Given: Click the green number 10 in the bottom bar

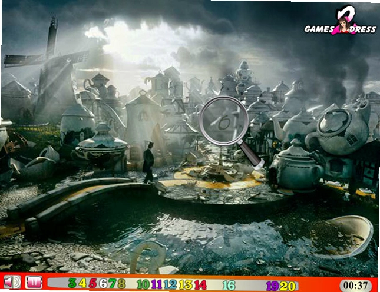Looking at the screenshot, I should 144,284.
